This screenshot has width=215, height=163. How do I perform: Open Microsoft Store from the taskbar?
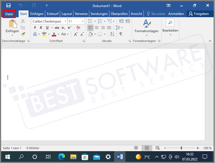point(85,157)
